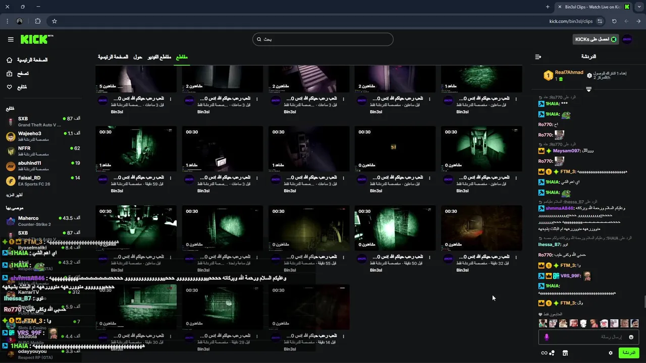
Task: Open Maherco recommended channel
Action: [x=43, y=221]
